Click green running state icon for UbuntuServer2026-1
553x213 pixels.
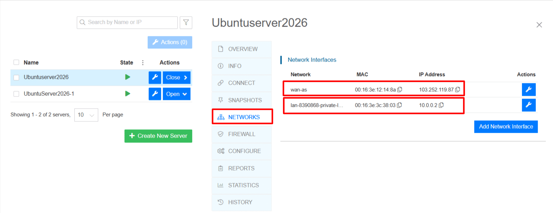(x=128, y=94)
